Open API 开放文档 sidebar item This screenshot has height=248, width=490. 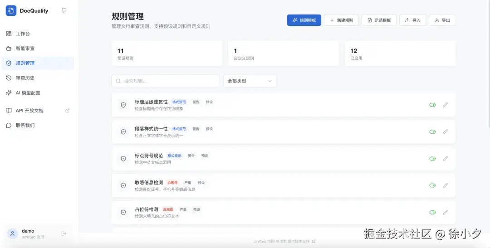tap(38, 111)
